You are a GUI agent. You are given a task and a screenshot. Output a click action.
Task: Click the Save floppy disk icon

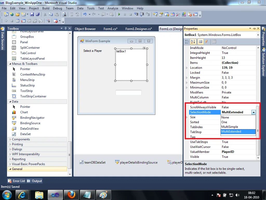pos(32,15)
